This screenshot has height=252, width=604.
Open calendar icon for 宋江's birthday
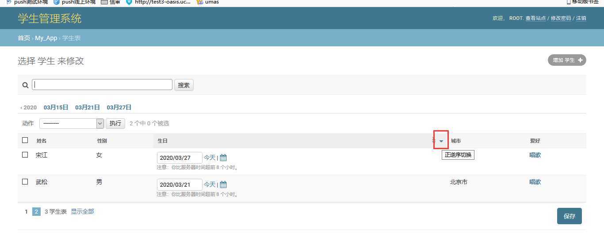[x=223, y=158]
